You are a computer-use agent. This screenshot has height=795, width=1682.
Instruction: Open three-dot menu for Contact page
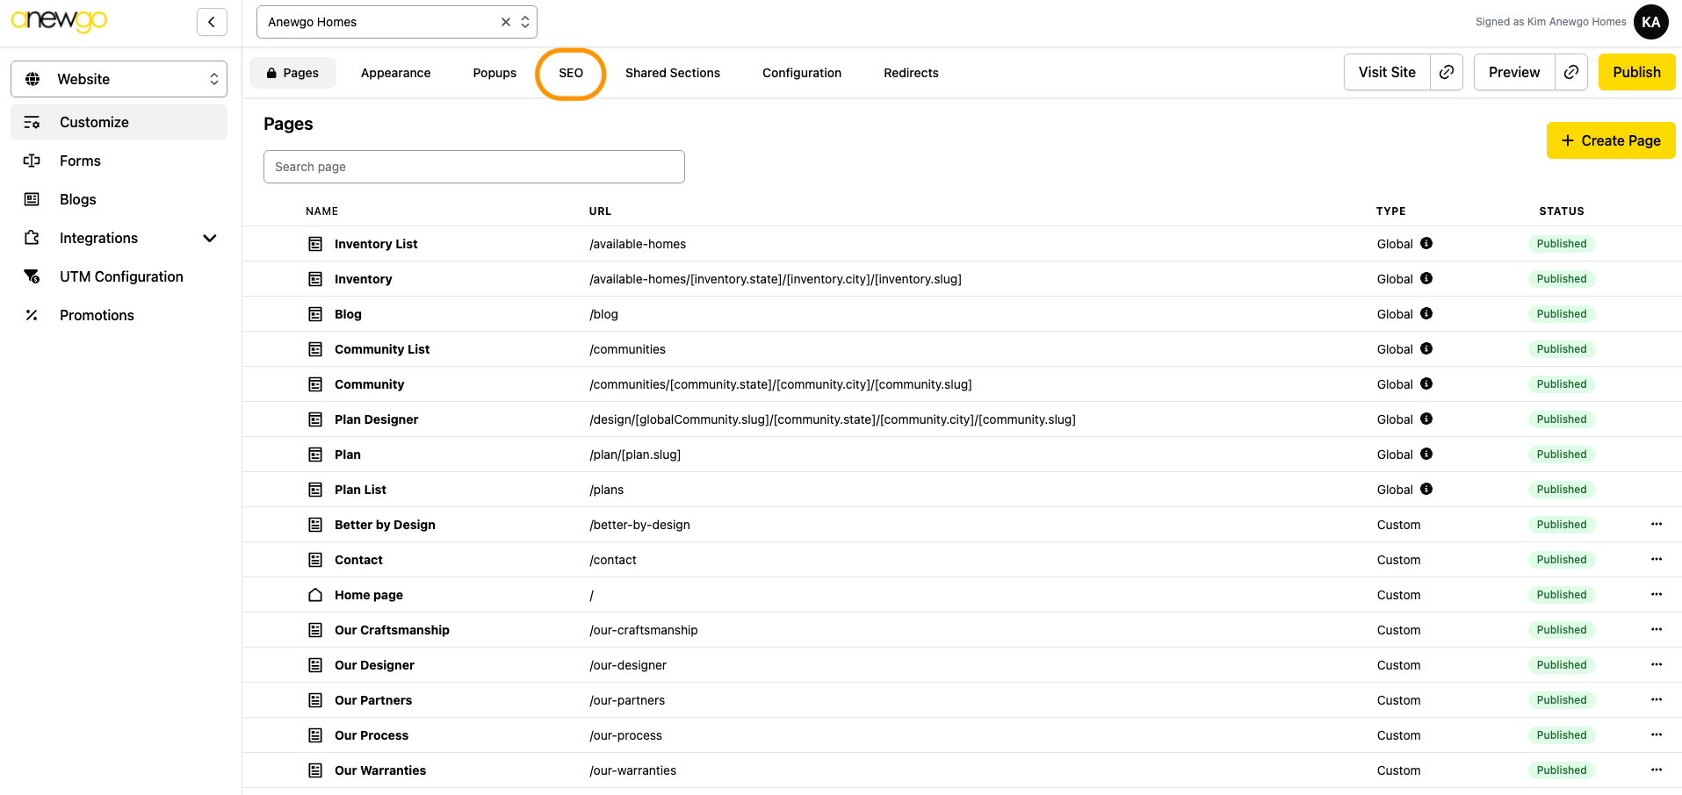pyautogui.click(x=1656, y=559)
